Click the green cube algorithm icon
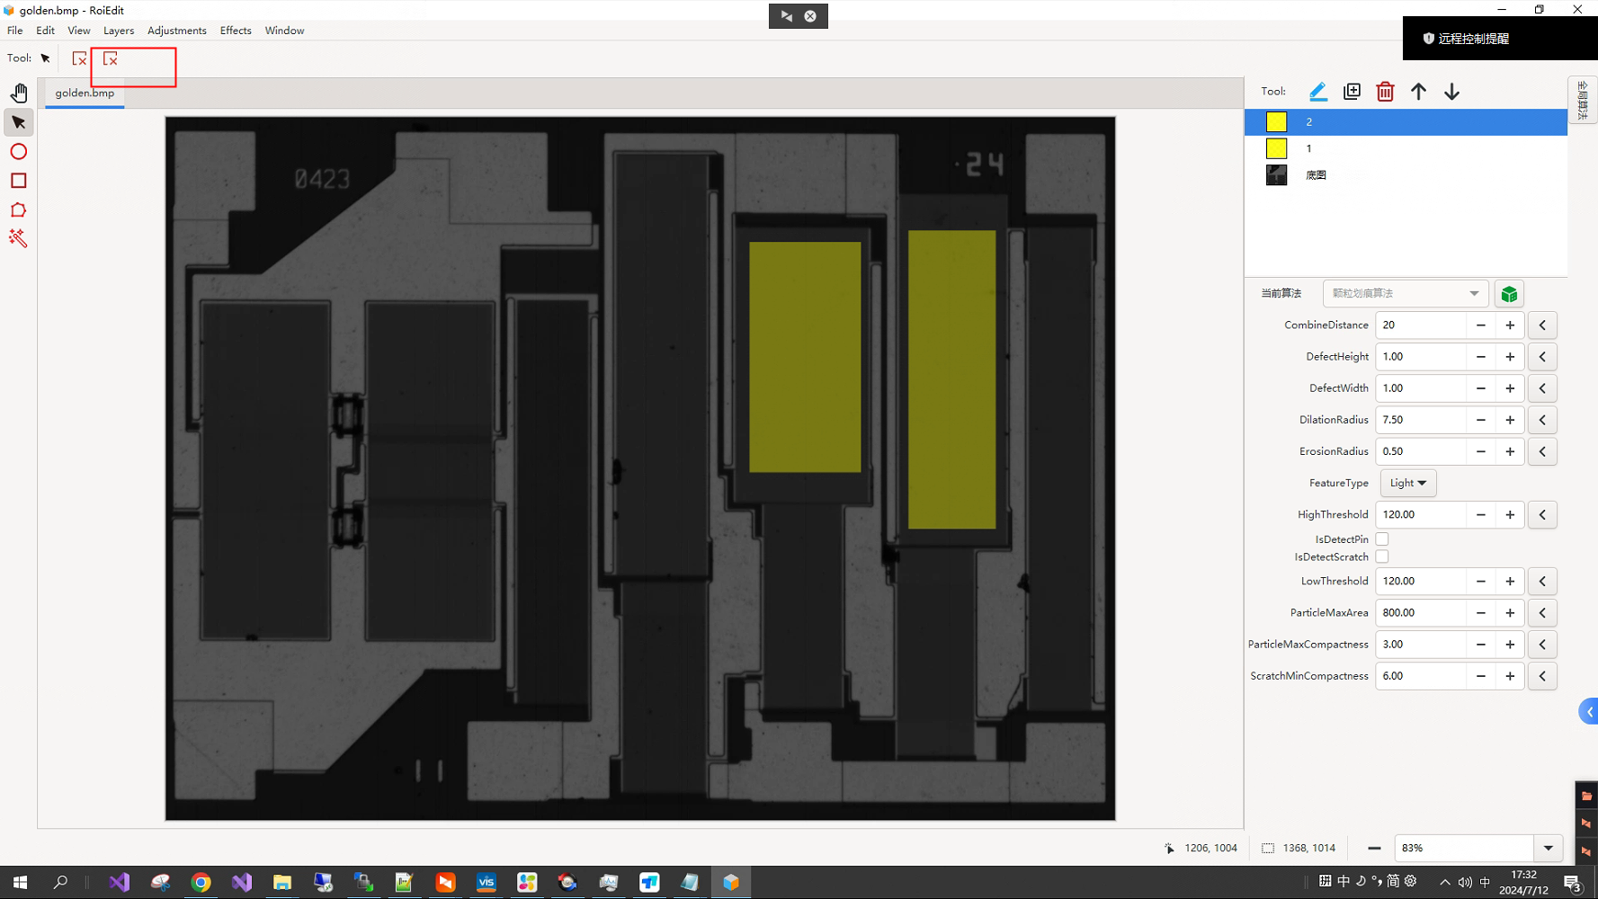 point(1509,294)
